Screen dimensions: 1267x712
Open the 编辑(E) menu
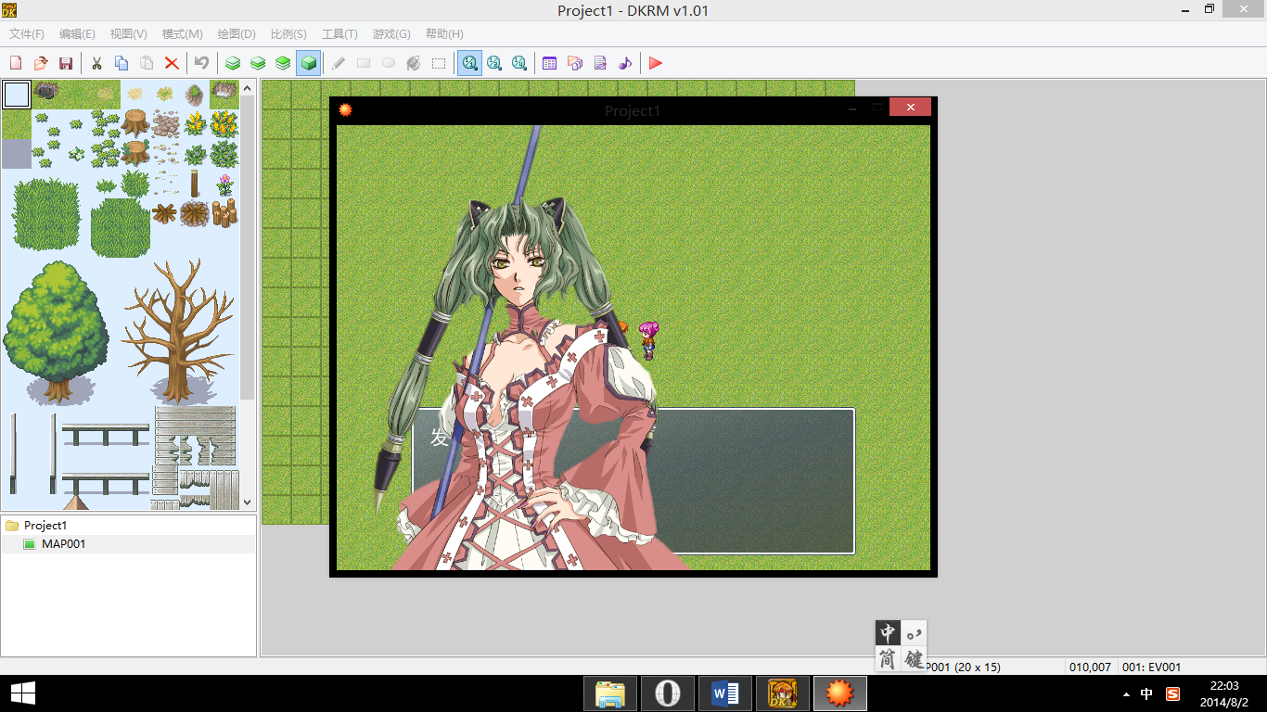tap(77, 34)
